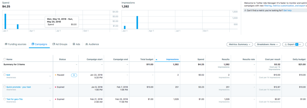Screen dimensions: 307x108
Task: Open the Breakdown: None dropdown
Action: click(267, 44)
